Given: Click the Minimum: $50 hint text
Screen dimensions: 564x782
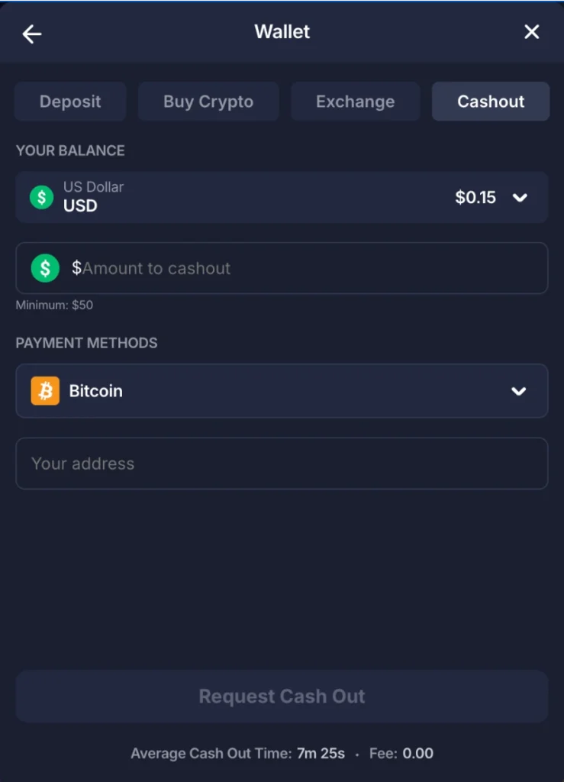Looking at the screenshot, I should point(54,305).
